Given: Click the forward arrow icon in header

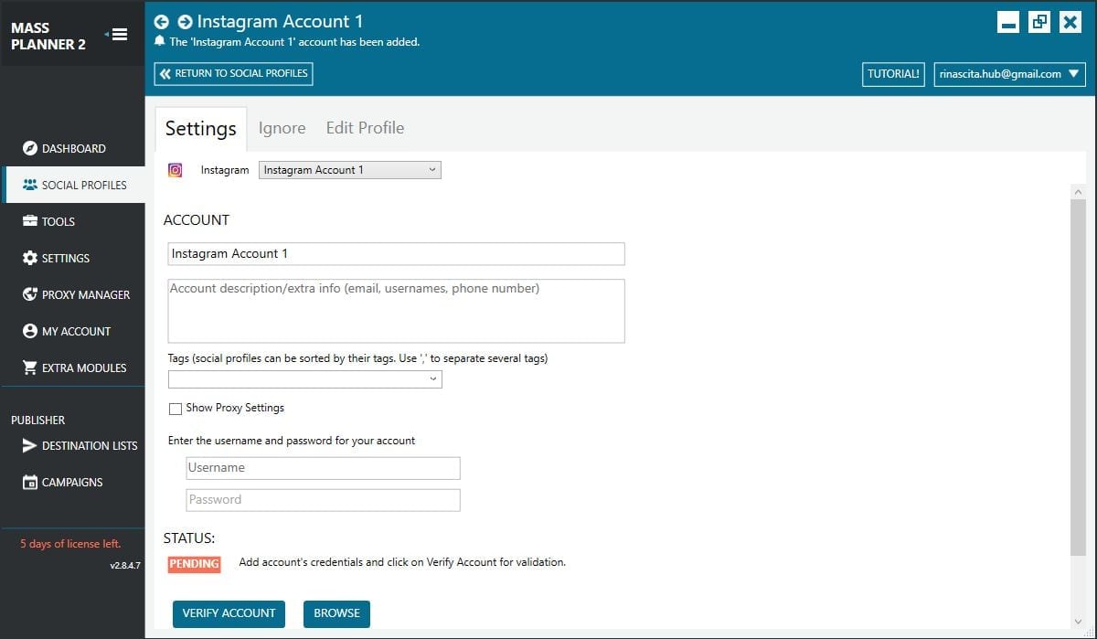Looking at the screenshot, I should coord(185,22).
